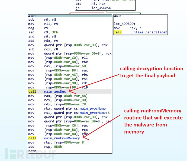The image size is (187, 161).
Task: Click the pencil icon on loc_49D89D block
Action: [117, 16]
